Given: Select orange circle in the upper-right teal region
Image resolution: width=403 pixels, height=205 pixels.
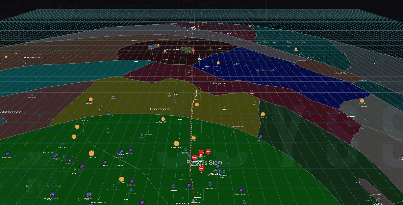Looking at the screenshot, I should pos(296,49).
